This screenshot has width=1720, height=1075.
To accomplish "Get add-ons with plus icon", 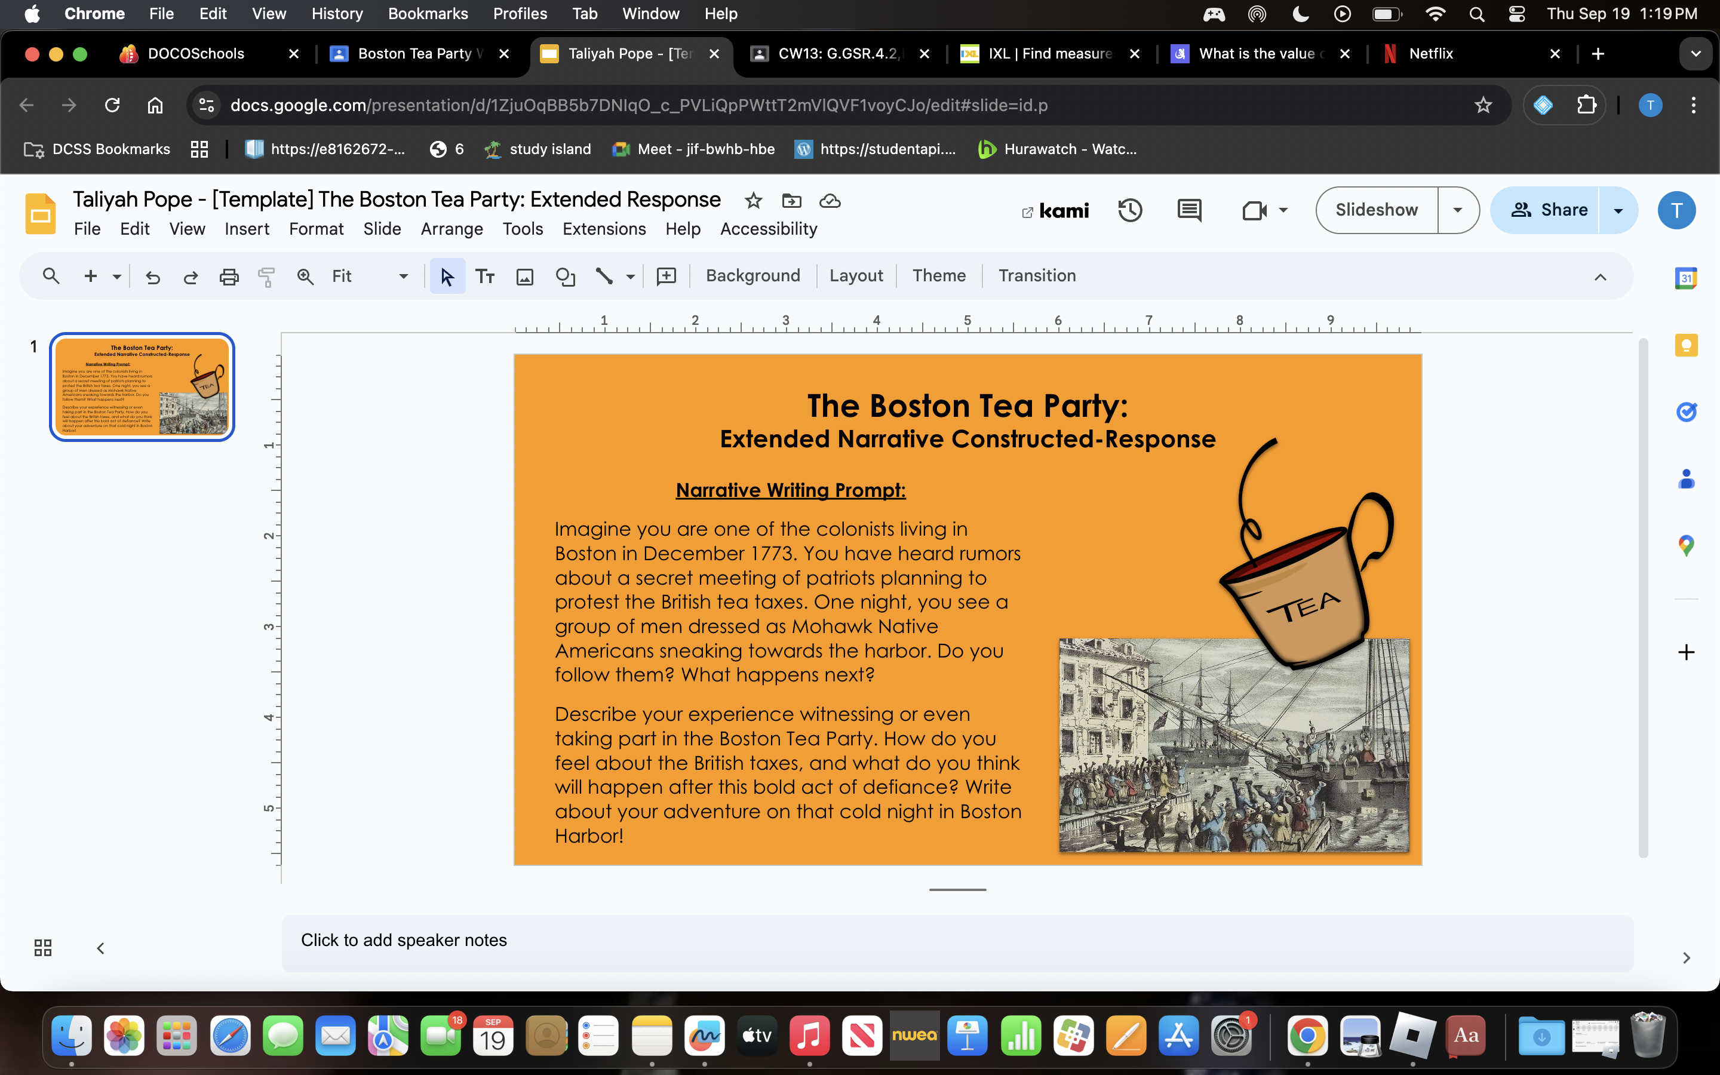I will [1686, 652].
